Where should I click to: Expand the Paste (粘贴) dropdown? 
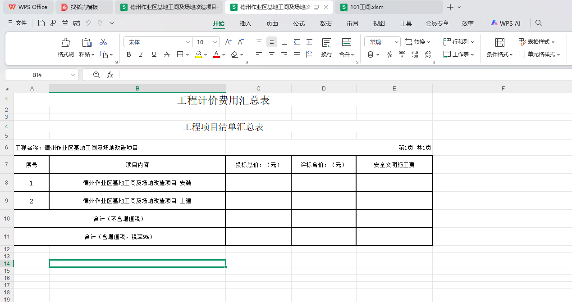93,54
